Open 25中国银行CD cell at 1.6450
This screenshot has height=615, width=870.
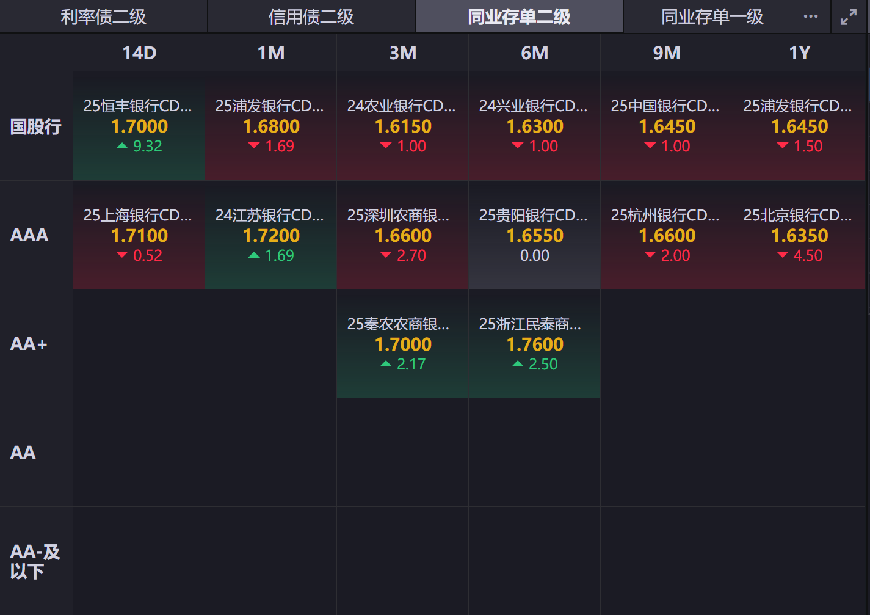[667, 126]
